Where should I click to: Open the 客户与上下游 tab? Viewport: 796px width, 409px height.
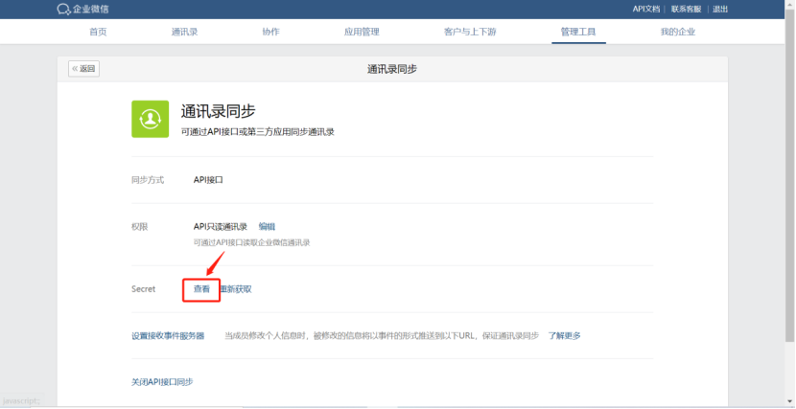point(470,32)
